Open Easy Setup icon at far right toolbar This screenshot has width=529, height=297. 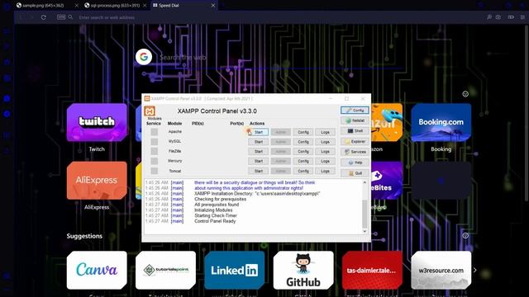pyautogui.click(x=522, y=16)
